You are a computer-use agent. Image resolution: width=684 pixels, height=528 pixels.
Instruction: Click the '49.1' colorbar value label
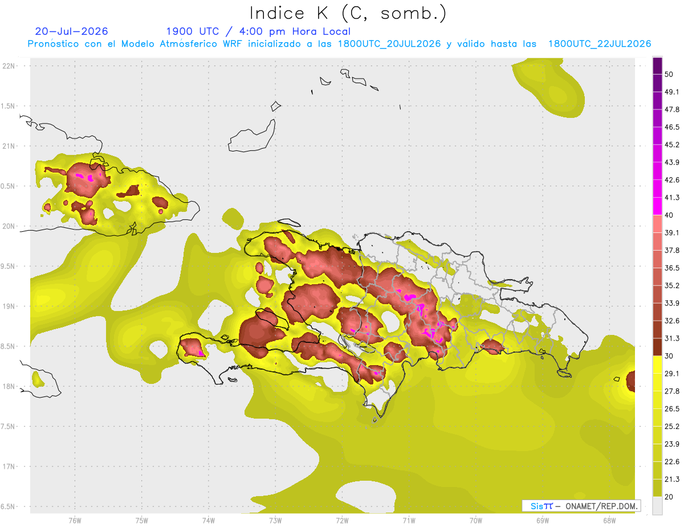click(x=672, y=92)
